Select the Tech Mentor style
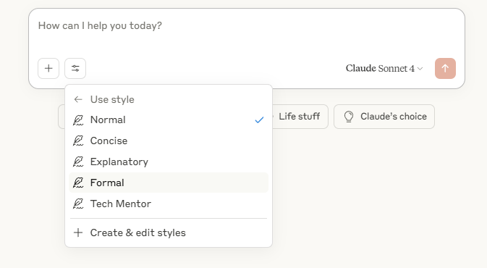 pyautogui.click(x=169, y=204)
